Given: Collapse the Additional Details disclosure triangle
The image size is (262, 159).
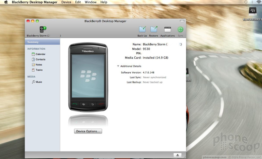Looking at the screenshot, I should click(x=118, y=66).
